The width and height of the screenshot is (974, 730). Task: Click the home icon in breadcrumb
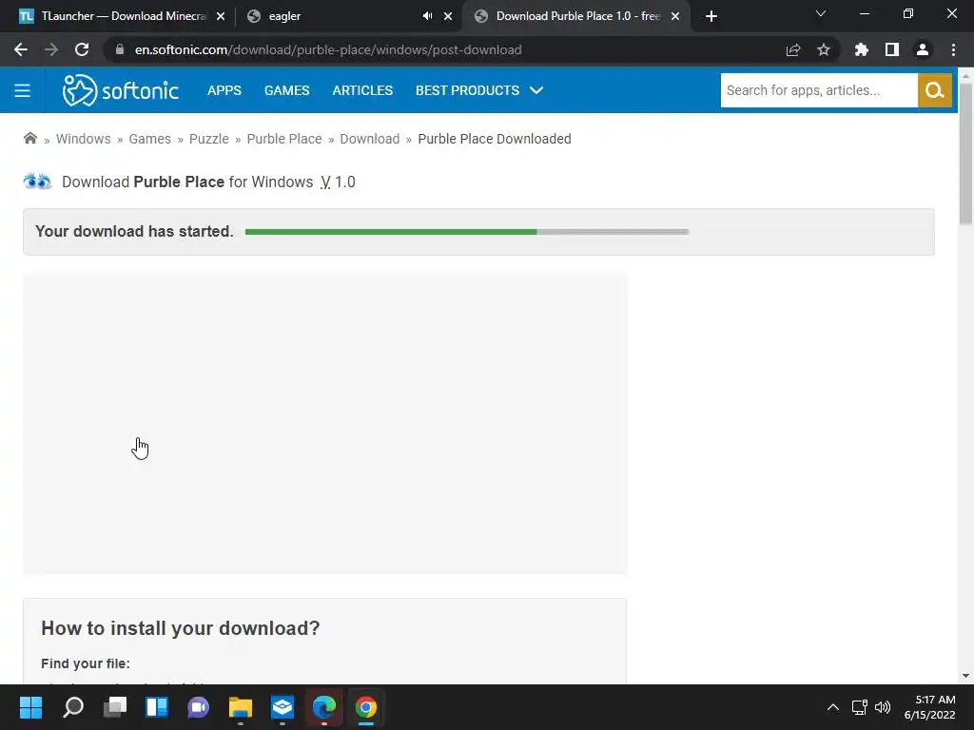coord(29,139)
